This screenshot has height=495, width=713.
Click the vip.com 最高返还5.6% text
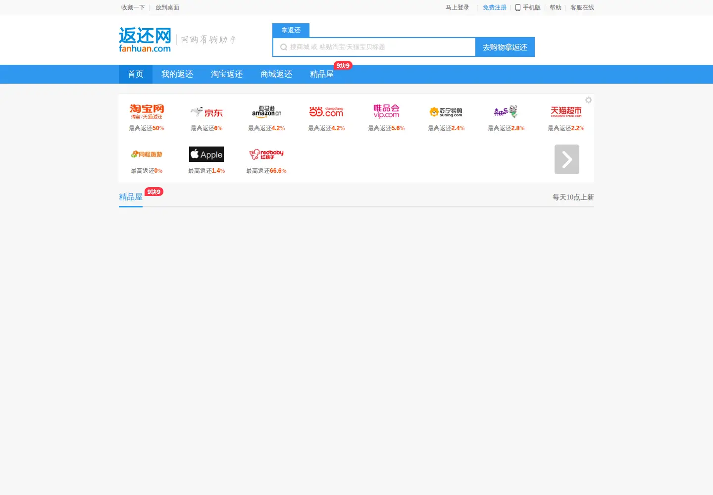(x=386, y=128)
